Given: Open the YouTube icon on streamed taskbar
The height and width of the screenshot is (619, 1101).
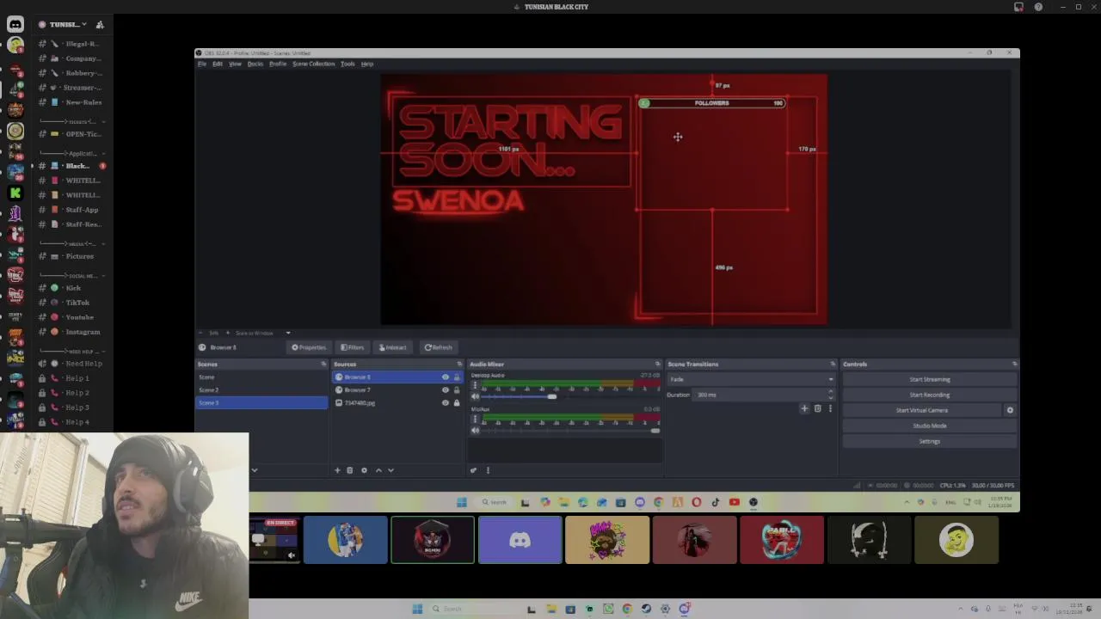Looking at the screenshot, I should pyautogui.click(x=734, y=502).
